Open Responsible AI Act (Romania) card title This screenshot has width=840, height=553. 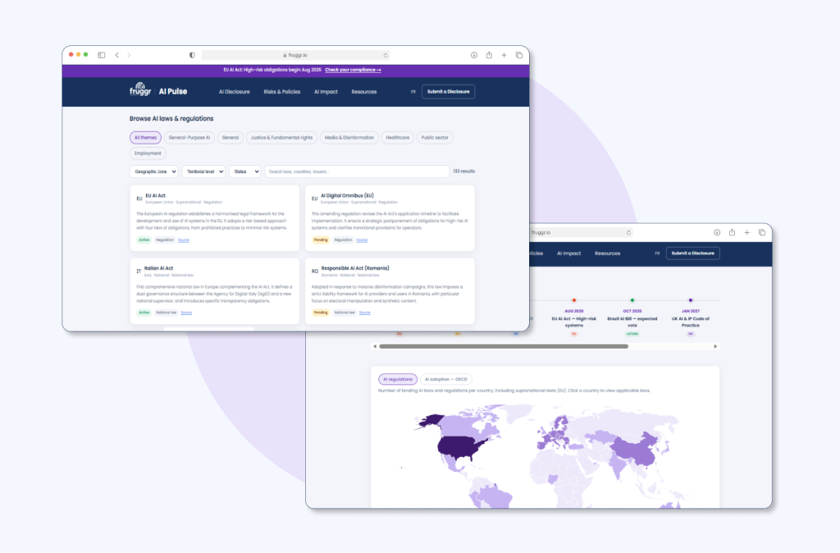pos(355,268)
